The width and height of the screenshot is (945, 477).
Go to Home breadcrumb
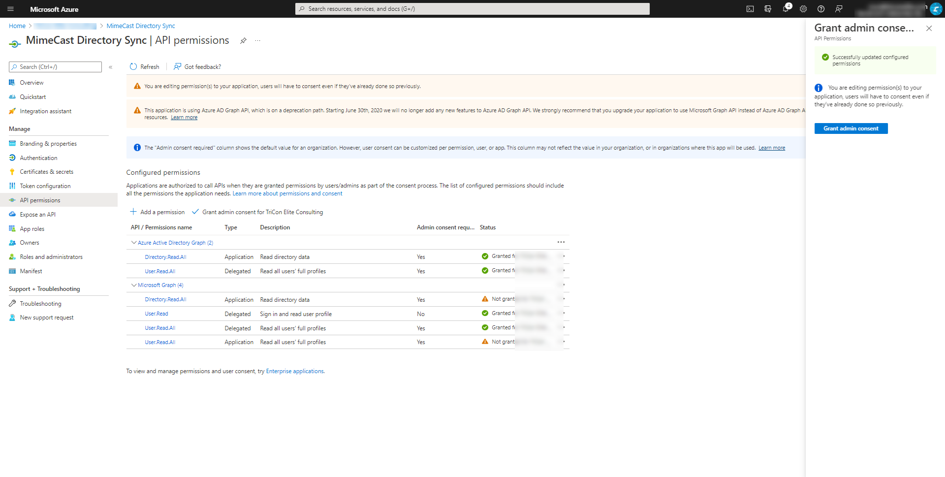[x=17, y=26]
